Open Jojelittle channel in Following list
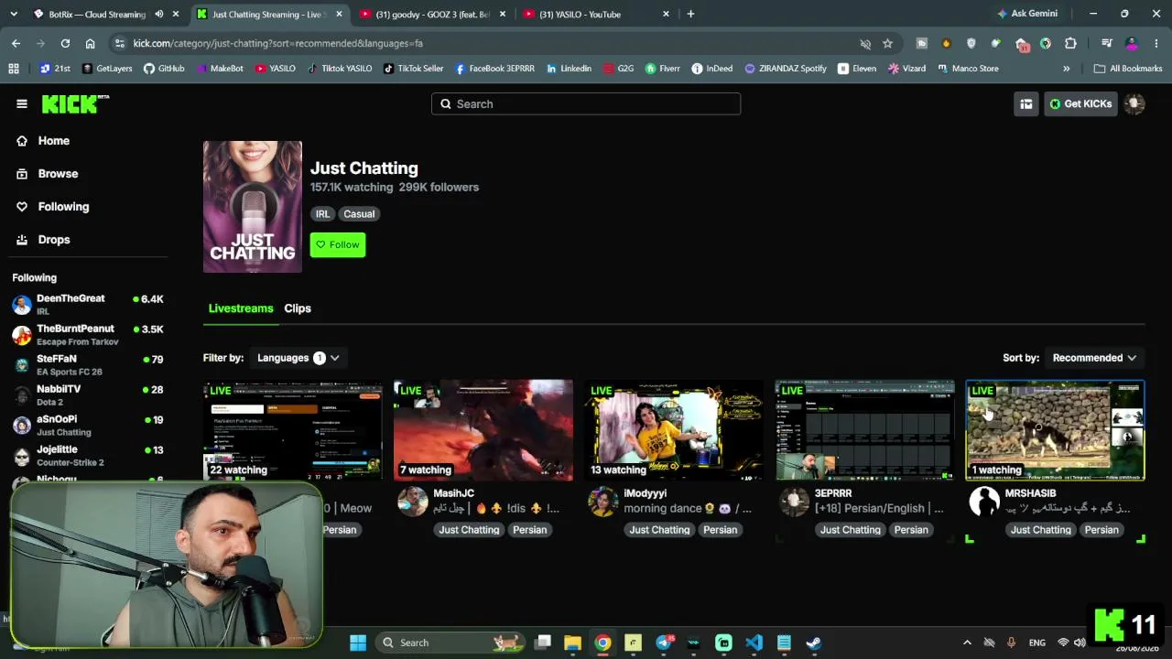The image size is (1172, 659). coord(88,455)
